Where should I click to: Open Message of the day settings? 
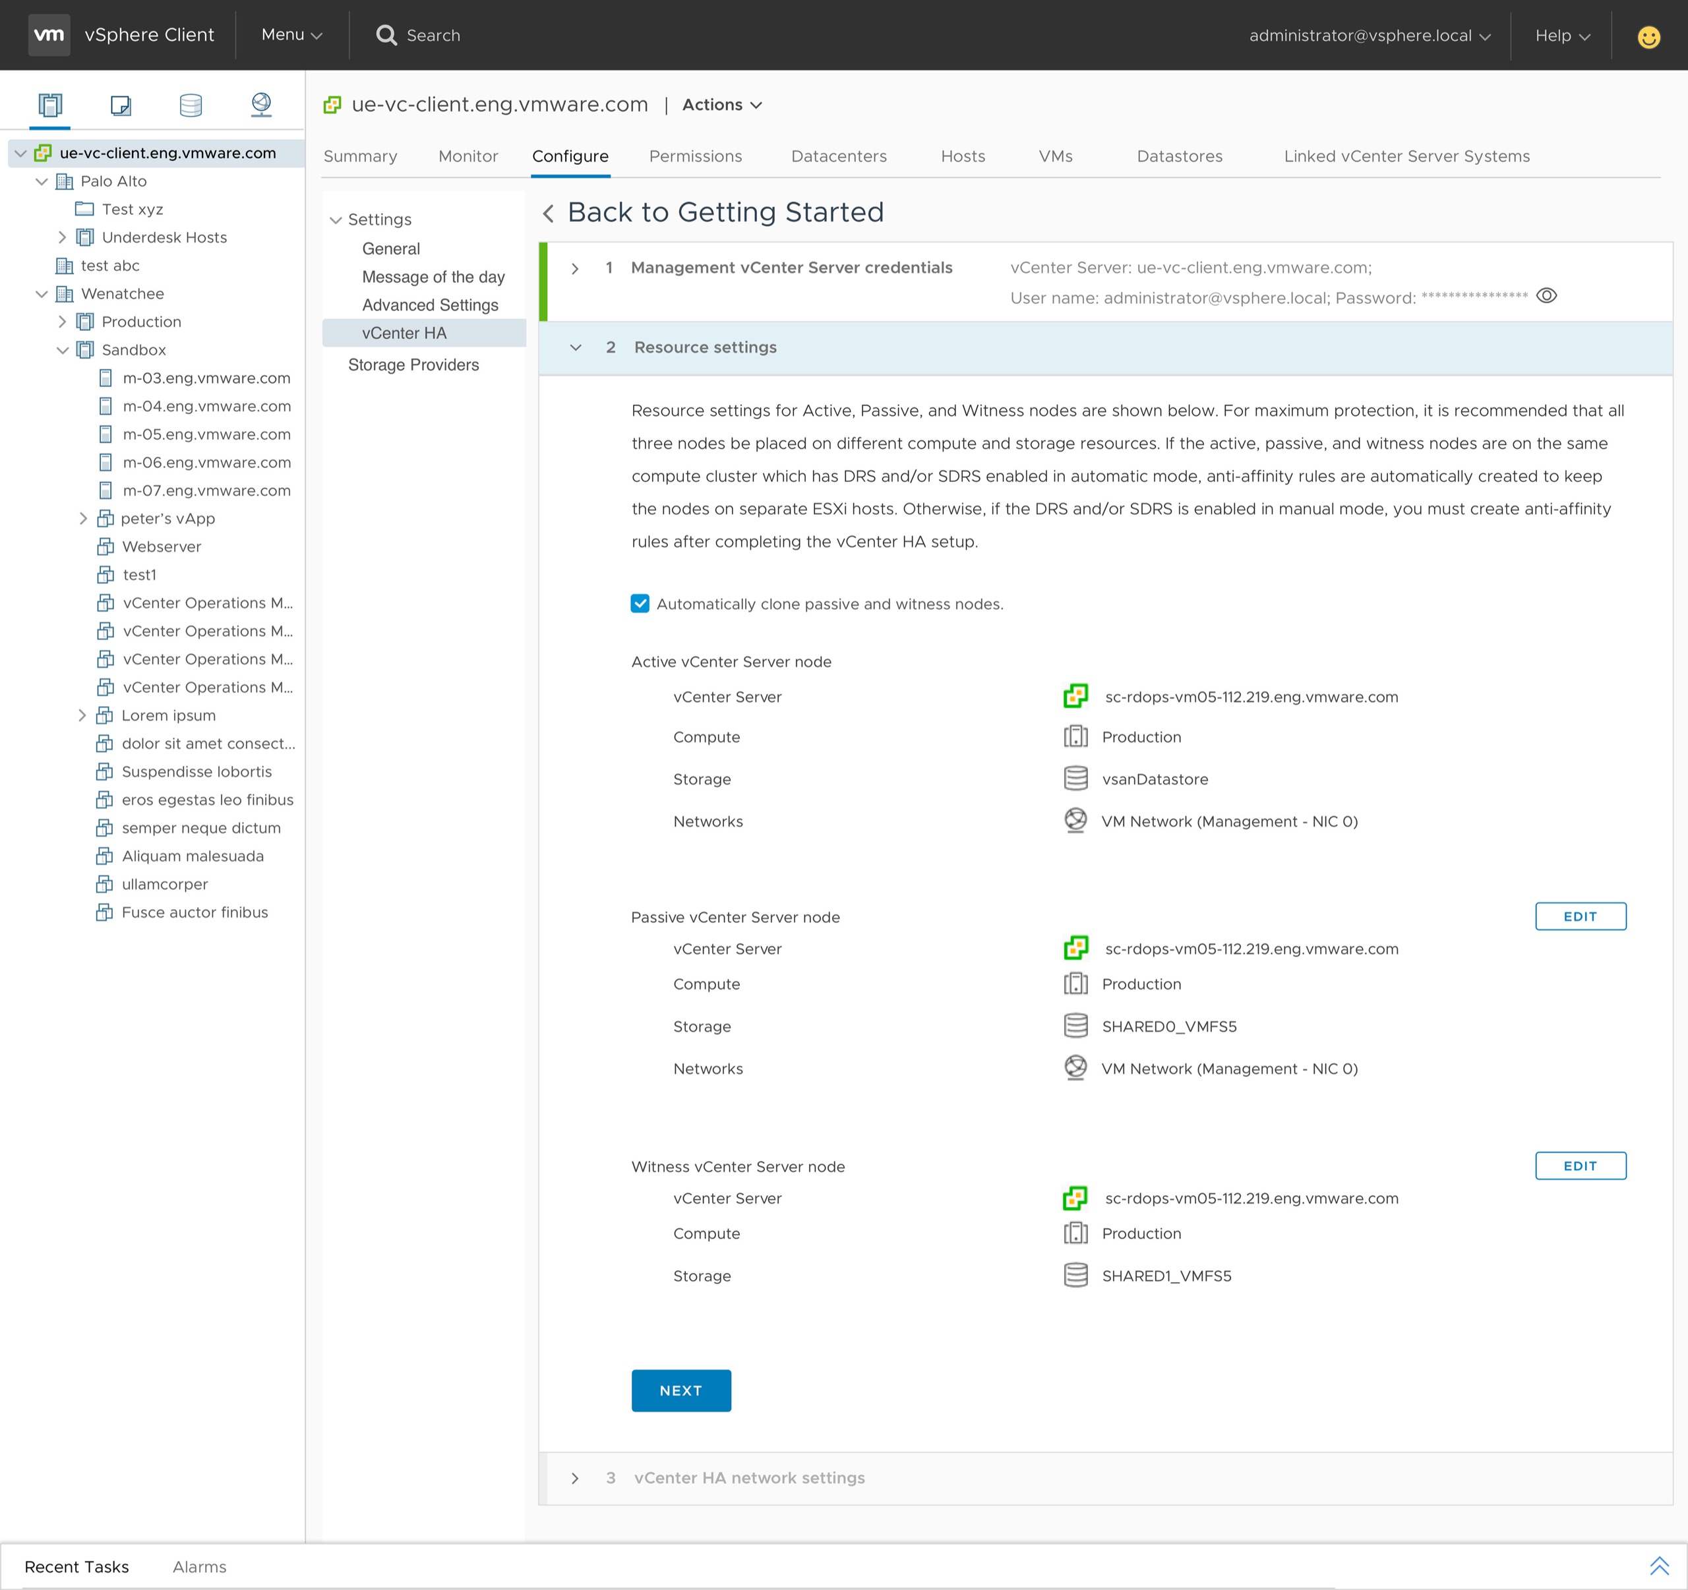[x=434, y=277]
